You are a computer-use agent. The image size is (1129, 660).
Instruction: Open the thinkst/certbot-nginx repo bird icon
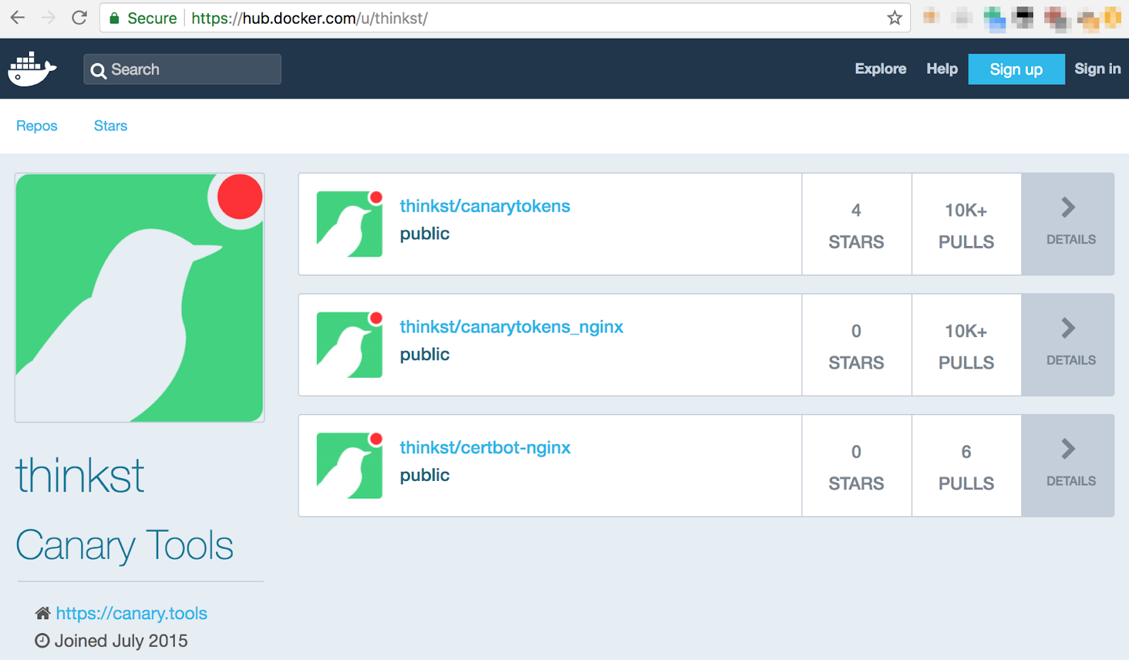point(349,465)
